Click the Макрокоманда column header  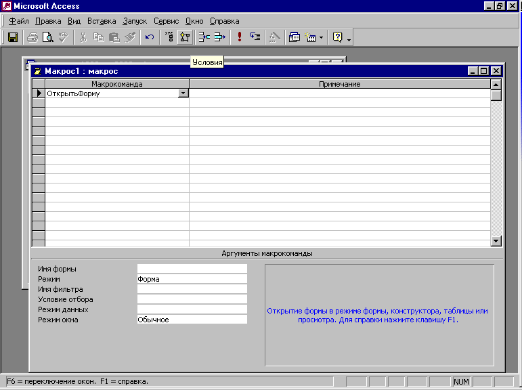click(x=117, y=84)
